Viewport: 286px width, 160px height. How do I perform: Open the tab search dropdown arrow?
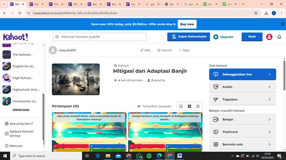tap(4, 4)
